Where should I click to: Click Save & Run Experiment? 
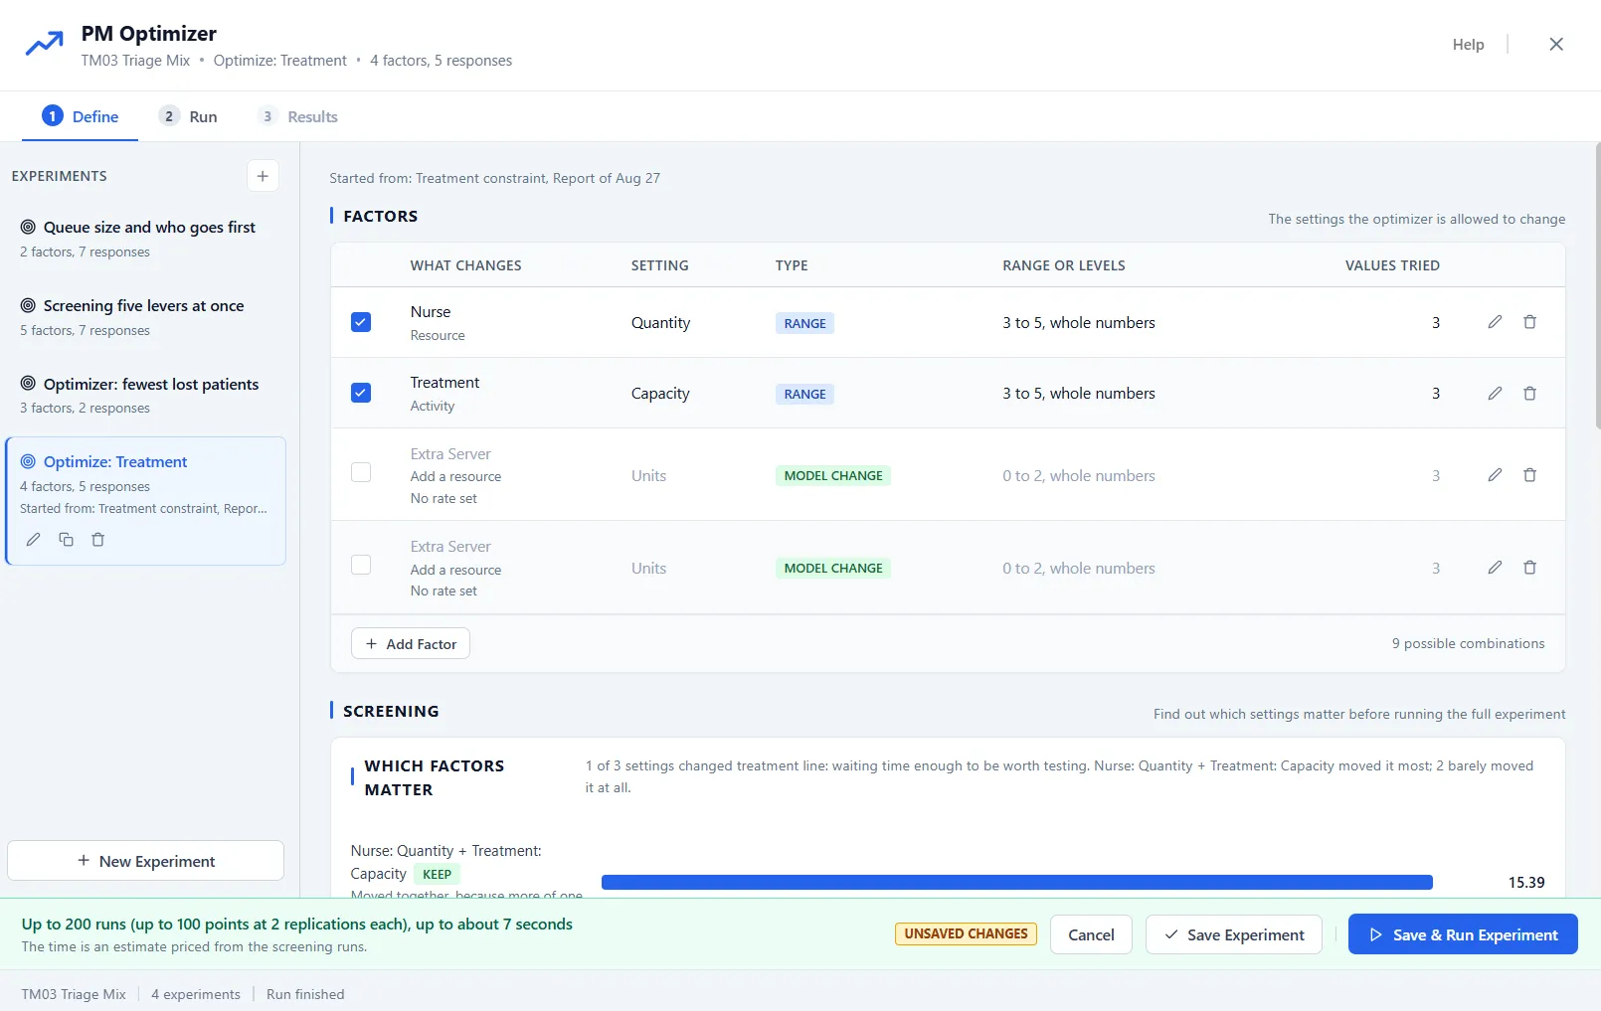click(x=1463, y=934)
